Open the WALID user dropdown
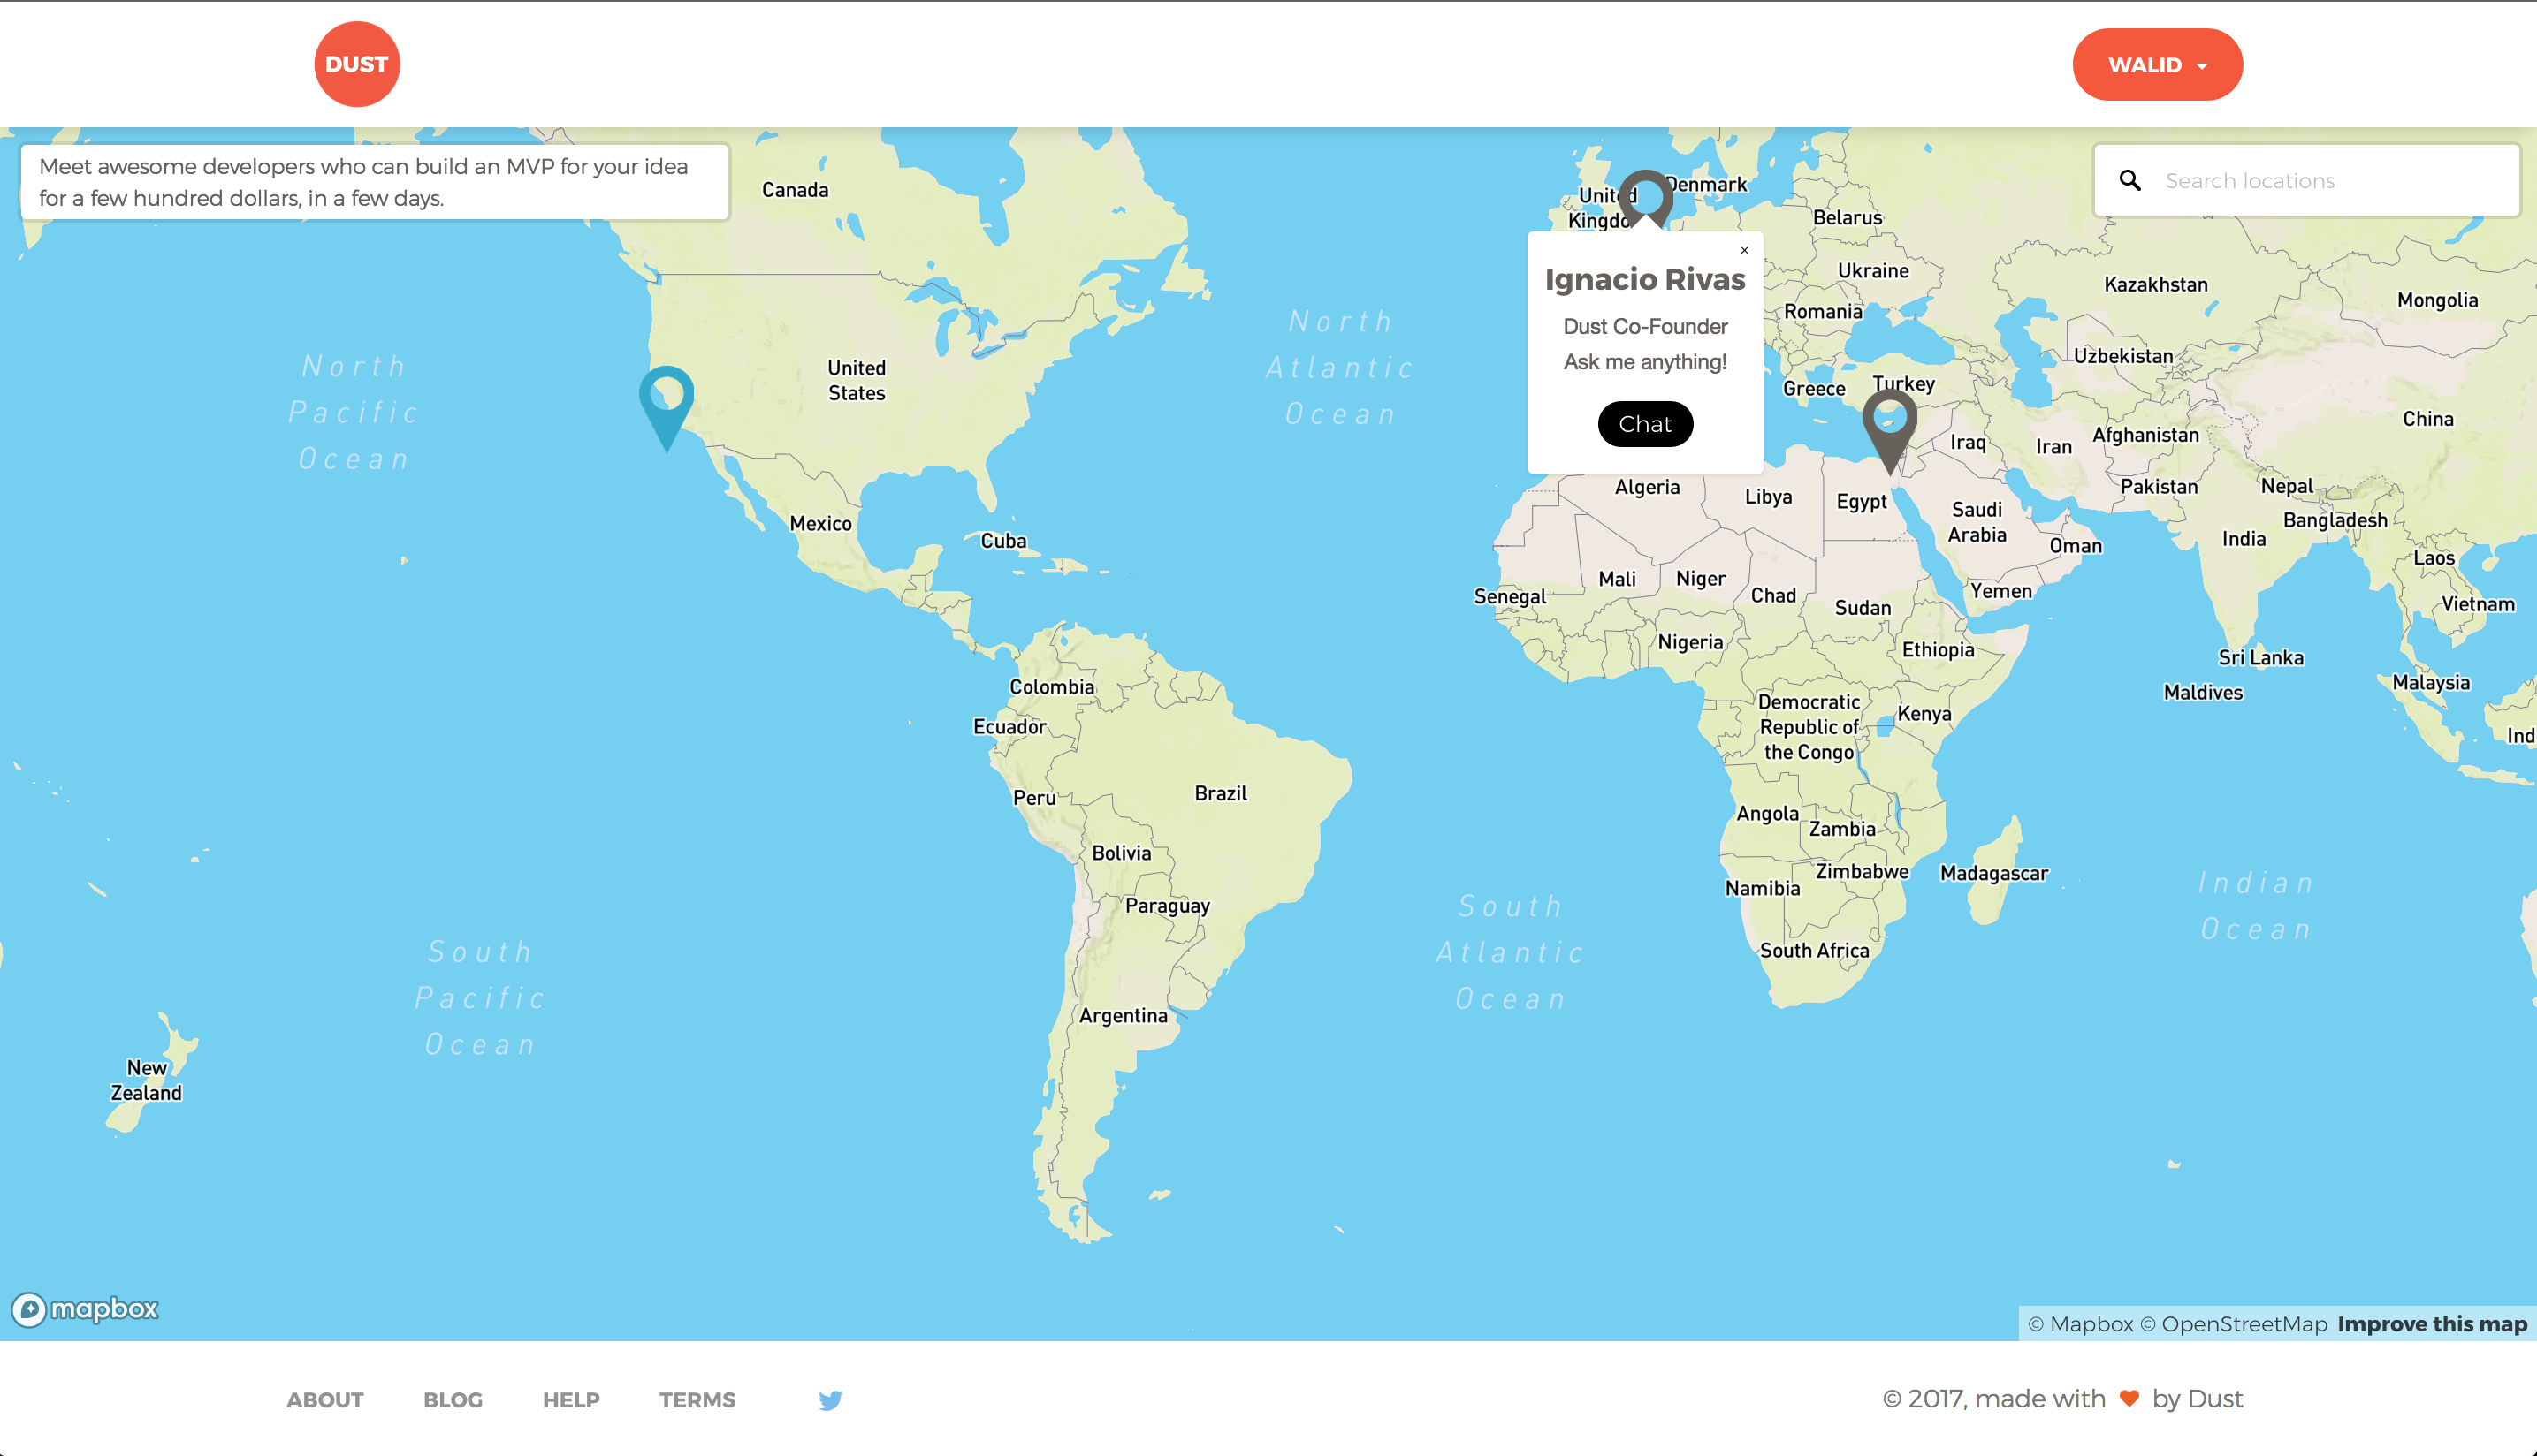Screen dimensions: 2537x1456 2157,65
